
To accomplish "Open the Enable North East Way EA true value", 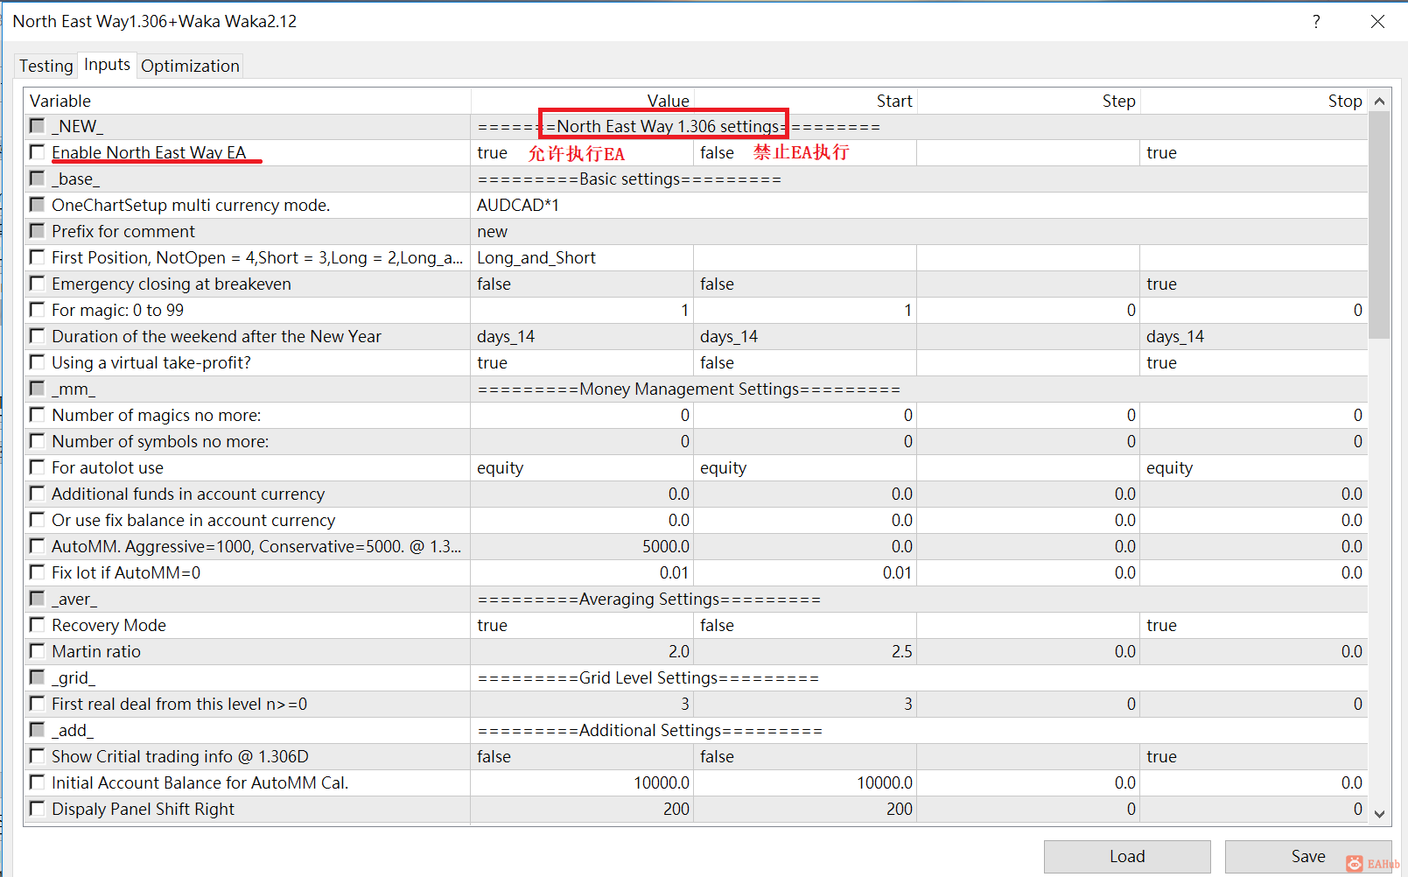I will click(582, 152).
